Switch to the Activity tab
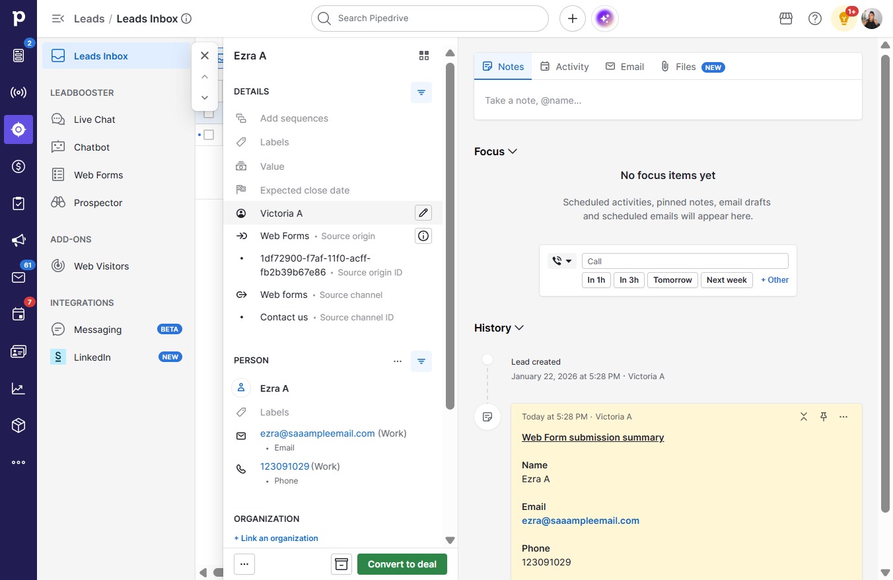 pos(565,67)
